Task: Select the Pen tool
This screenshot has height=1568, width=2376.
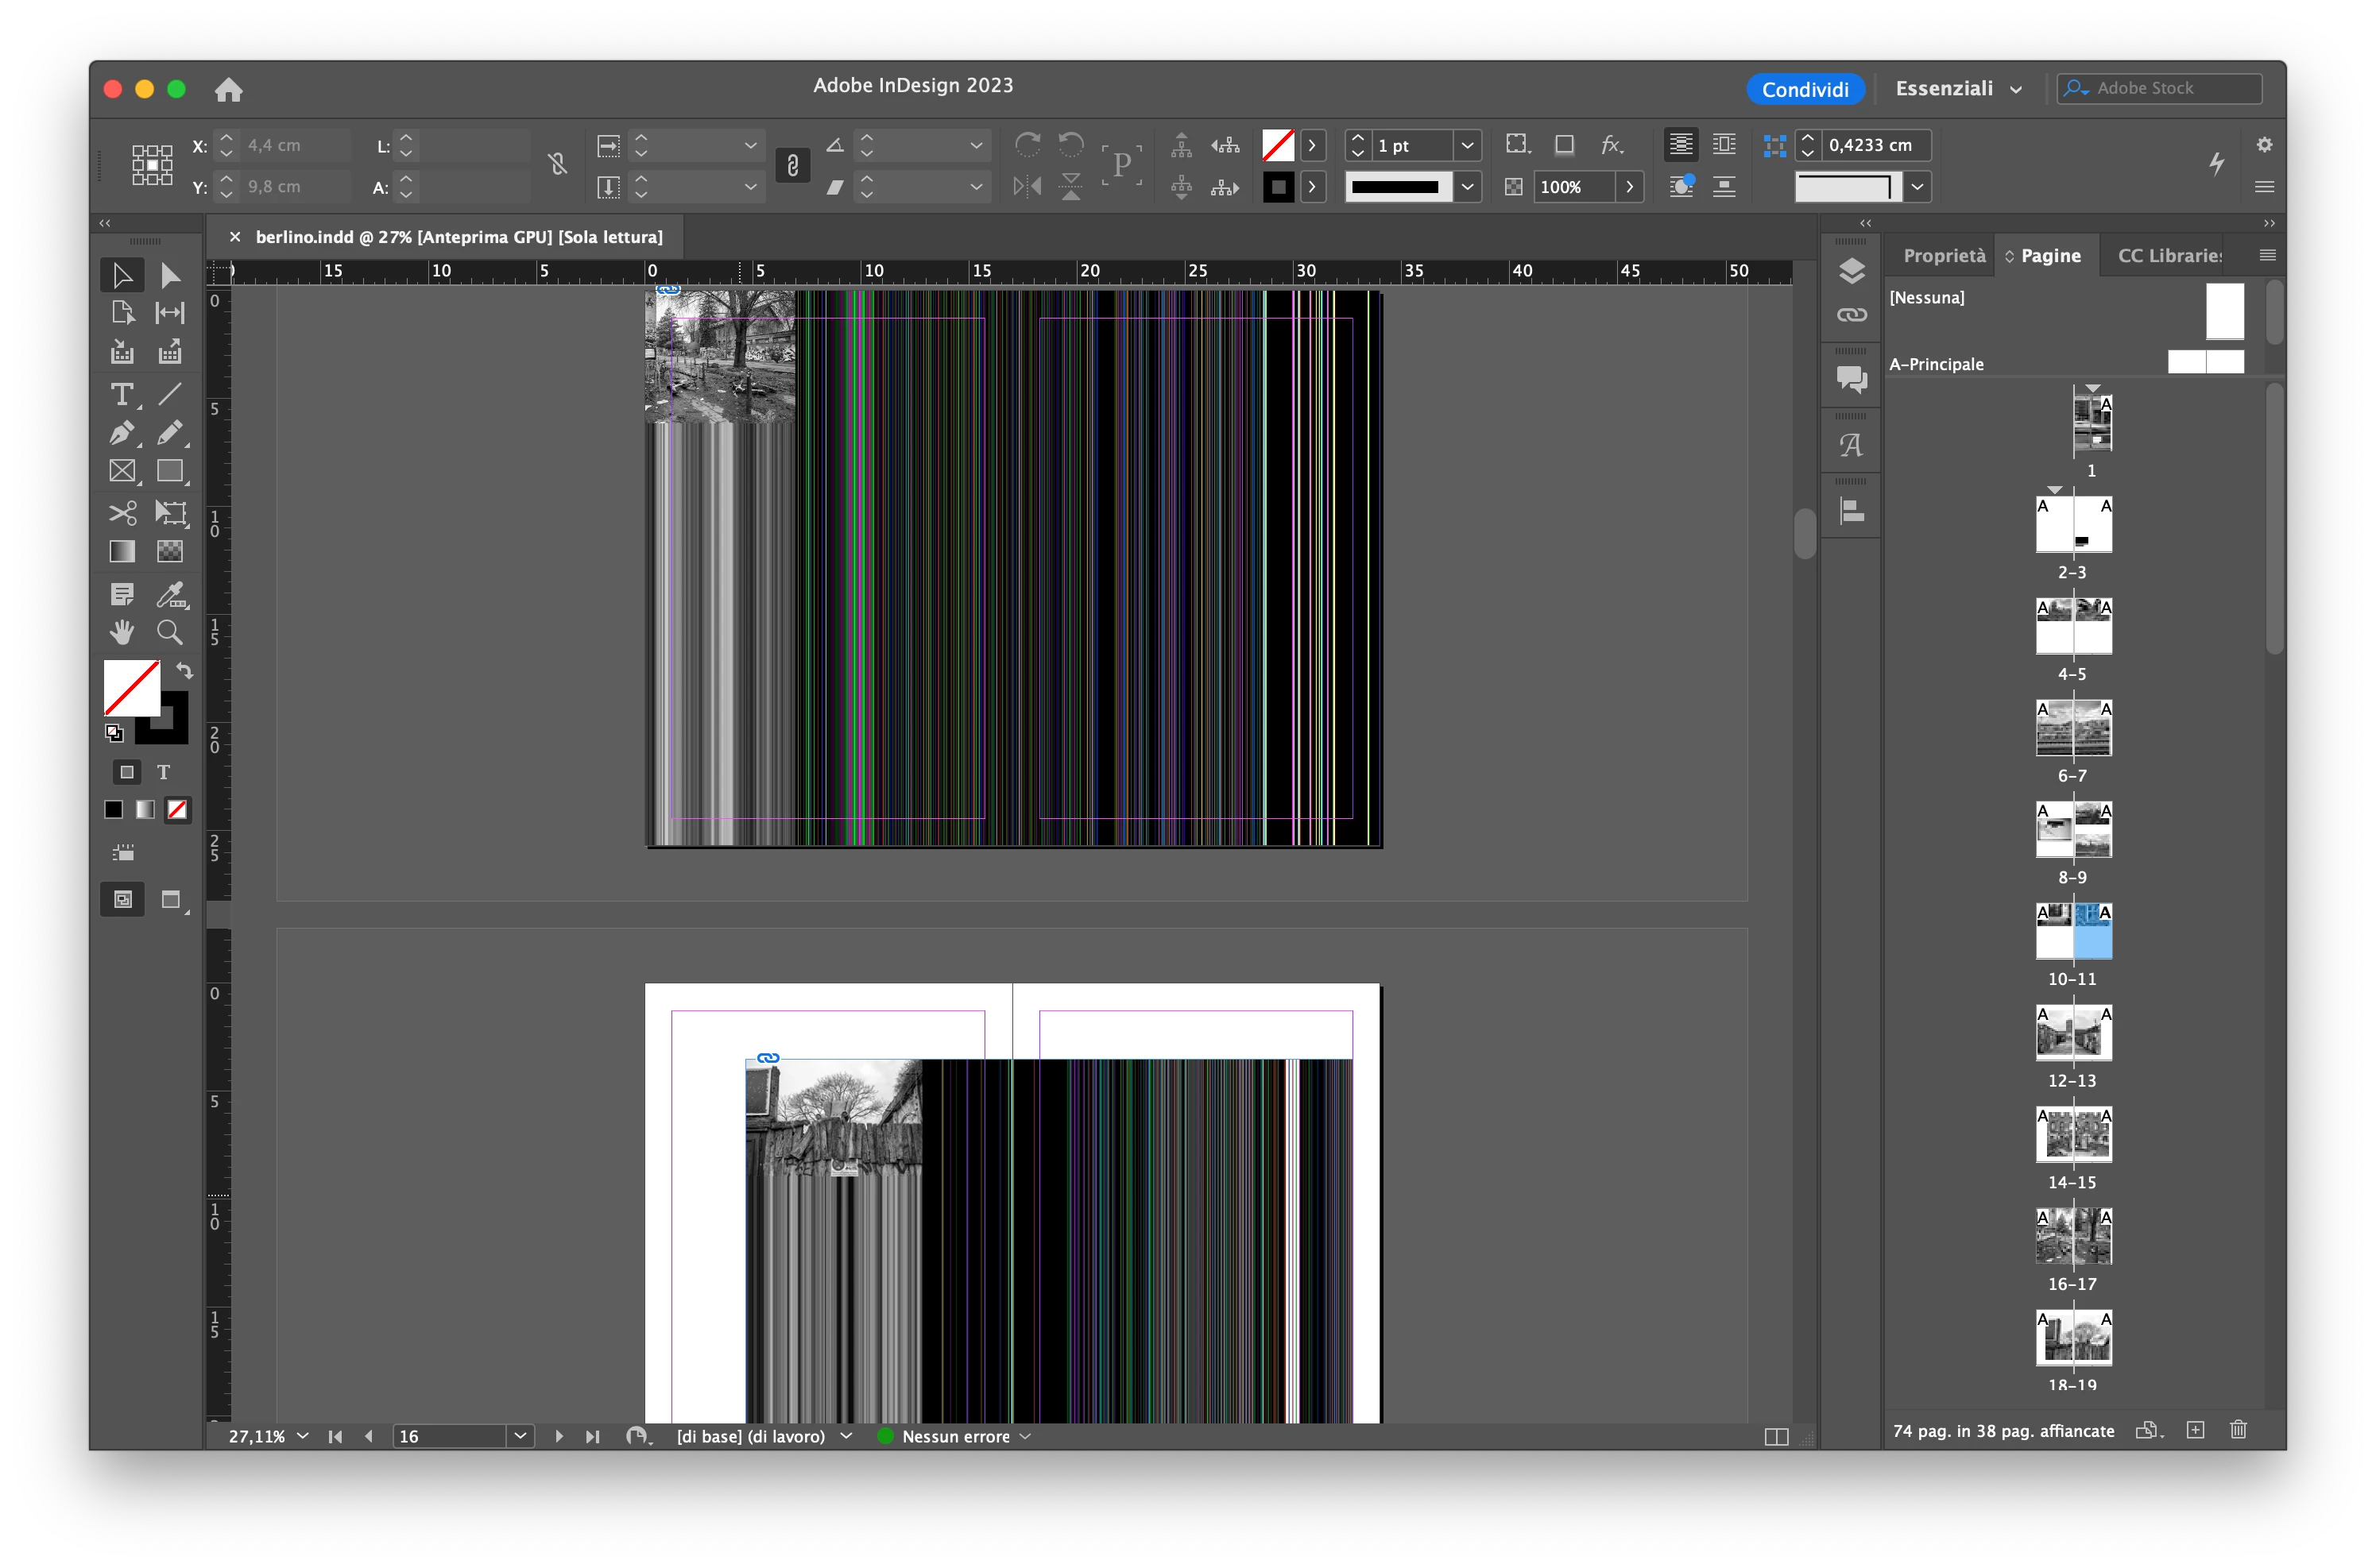Action: point(122,433)
